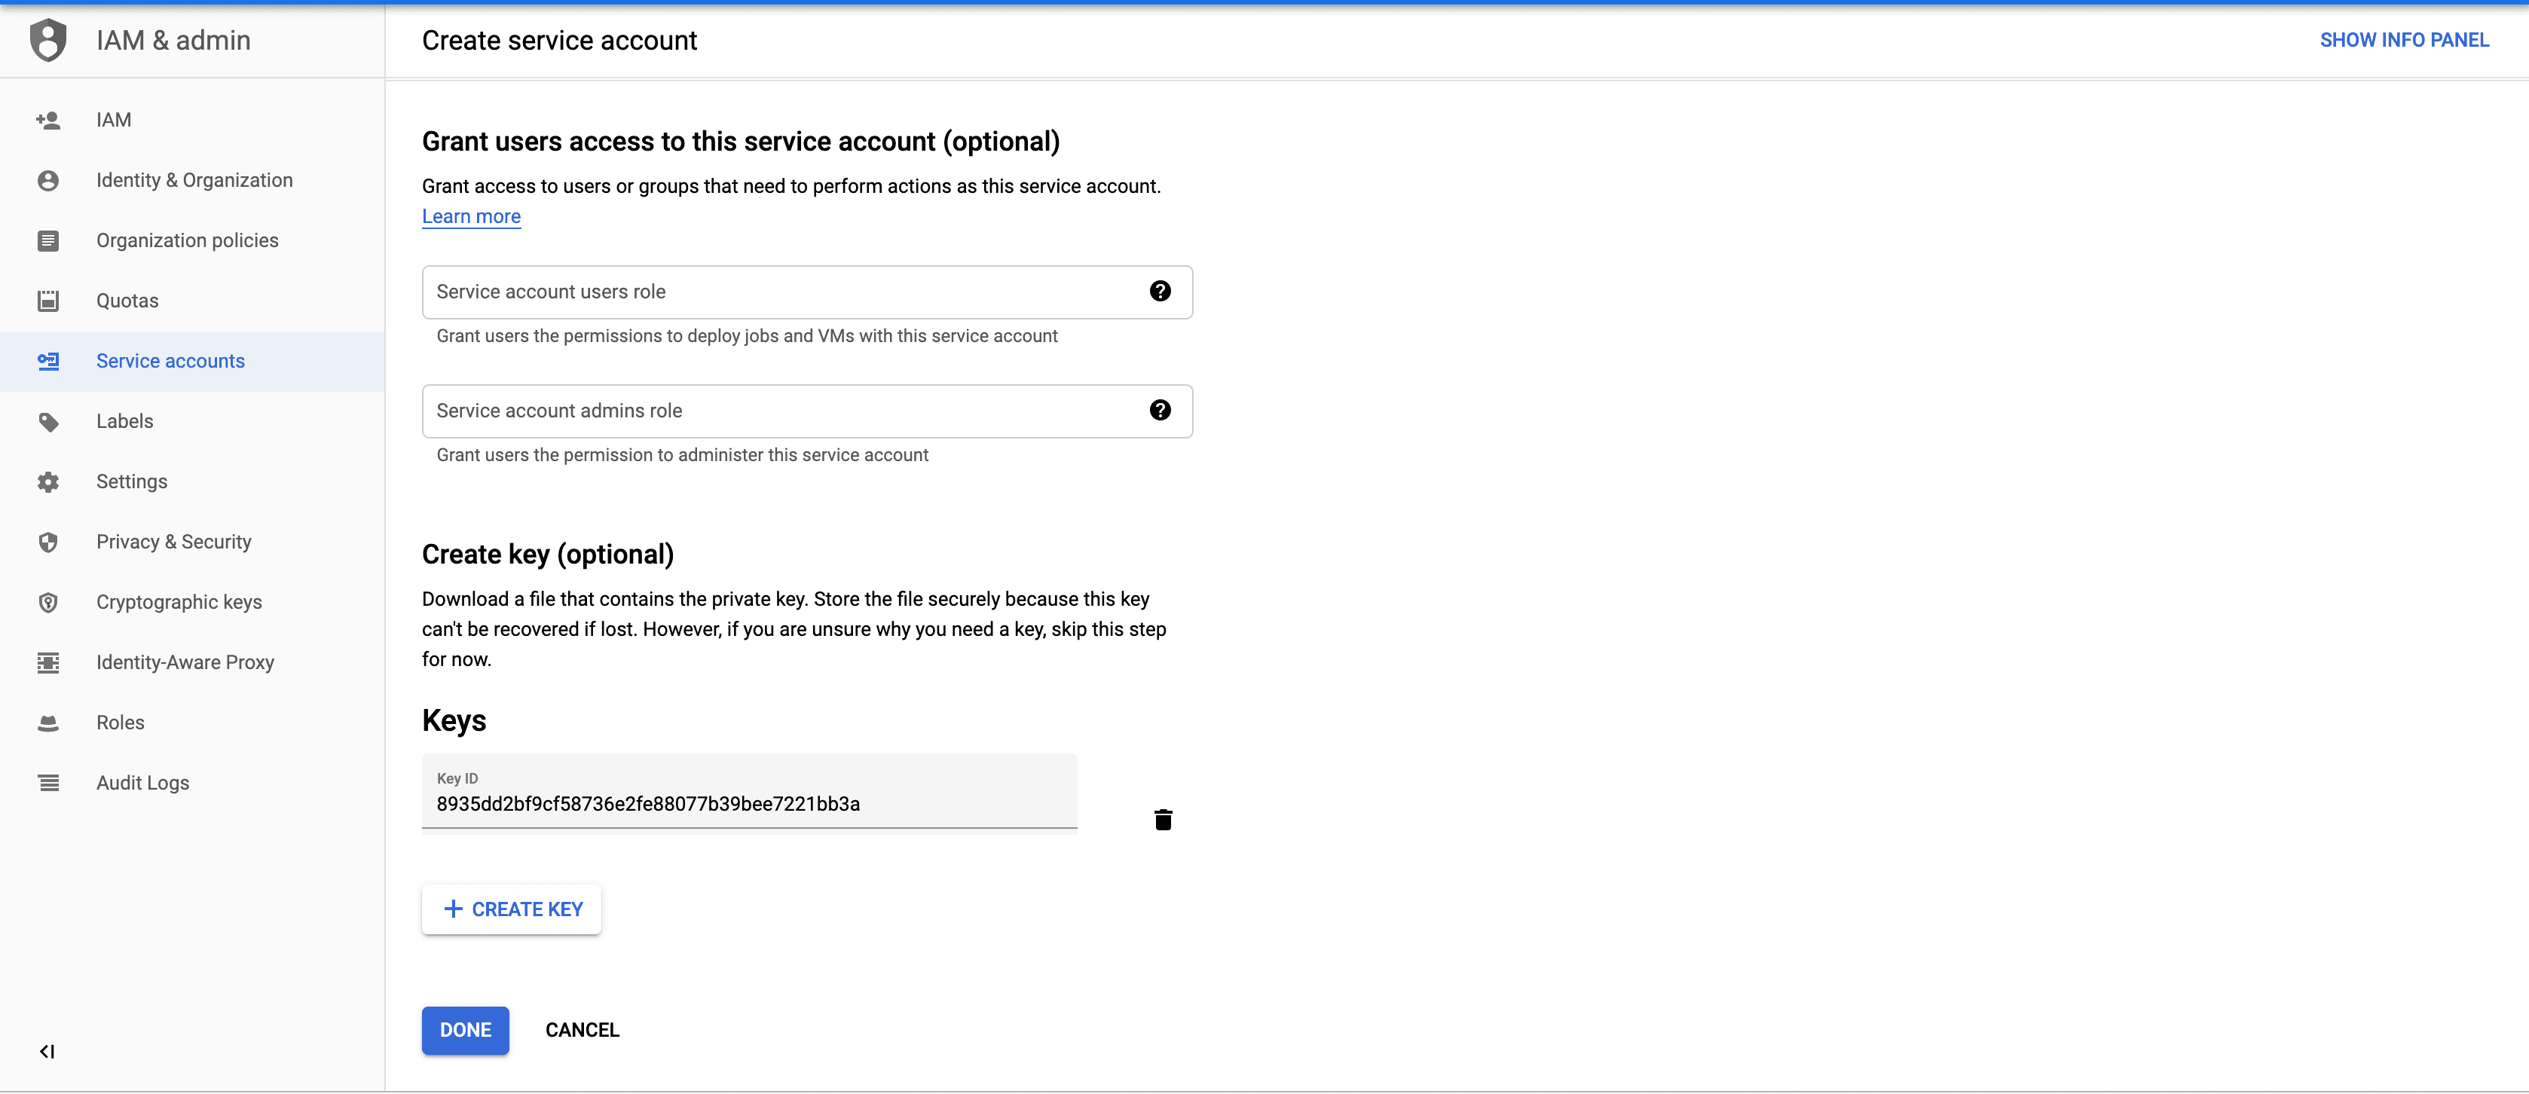Open the Learn more link
Viewport: 2529px width, 1094px height.
point(470,215)
